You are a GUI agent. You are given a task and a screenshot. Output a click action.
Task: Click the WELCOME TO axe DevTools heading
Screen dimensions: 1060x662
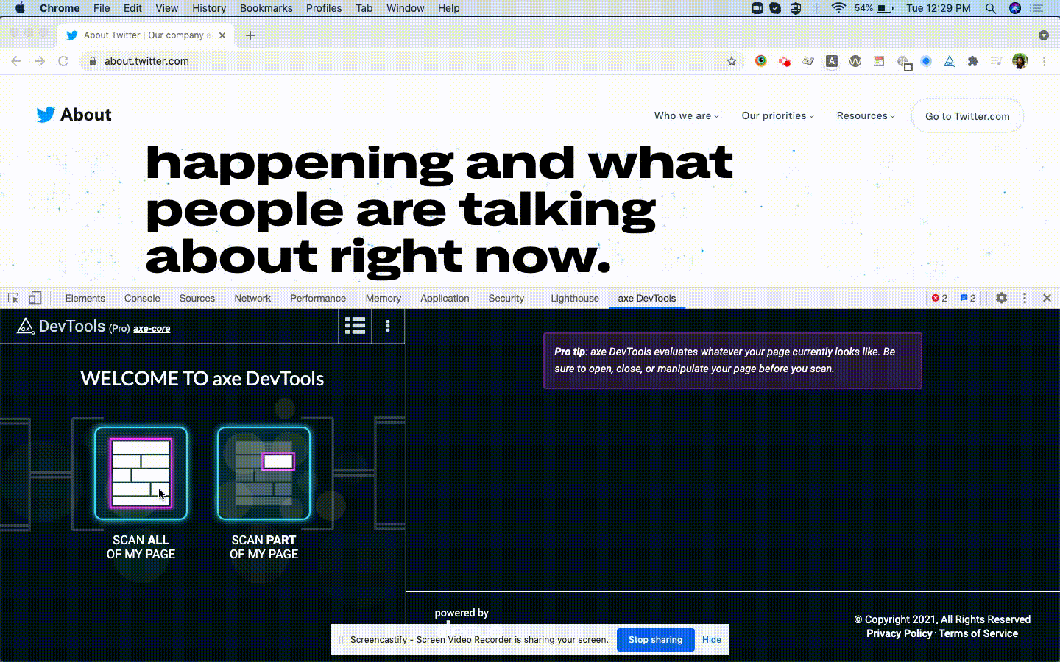tap(202, 379)
